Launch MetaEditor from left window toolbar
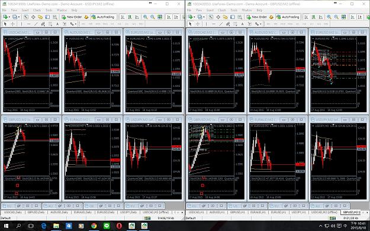The image size is (370, 231). coord(86,17)
